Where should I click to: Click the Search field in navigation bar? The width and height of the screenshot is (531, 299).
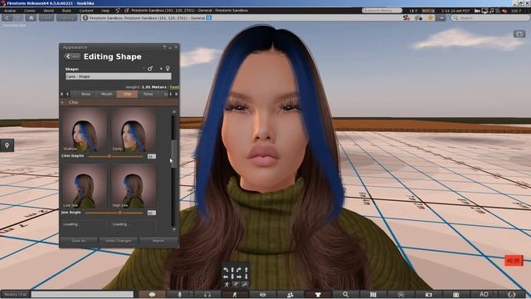coord(490,17)
